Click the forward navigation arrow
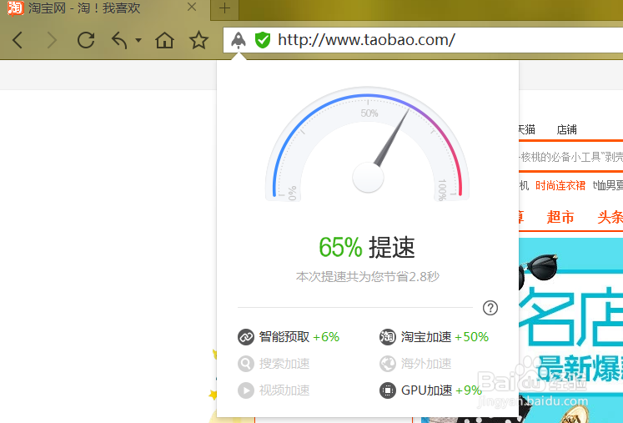The image size is (623, 423). (x=52, y=40)
